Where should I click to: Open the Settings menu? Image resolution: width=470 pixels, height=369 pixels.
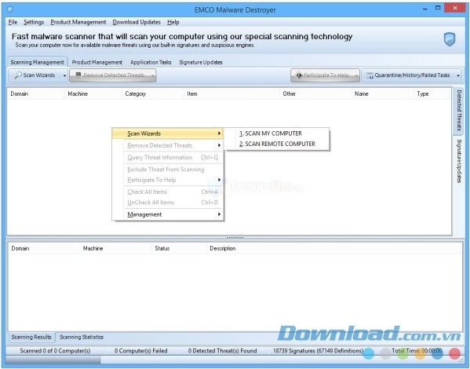click(34, 22)
